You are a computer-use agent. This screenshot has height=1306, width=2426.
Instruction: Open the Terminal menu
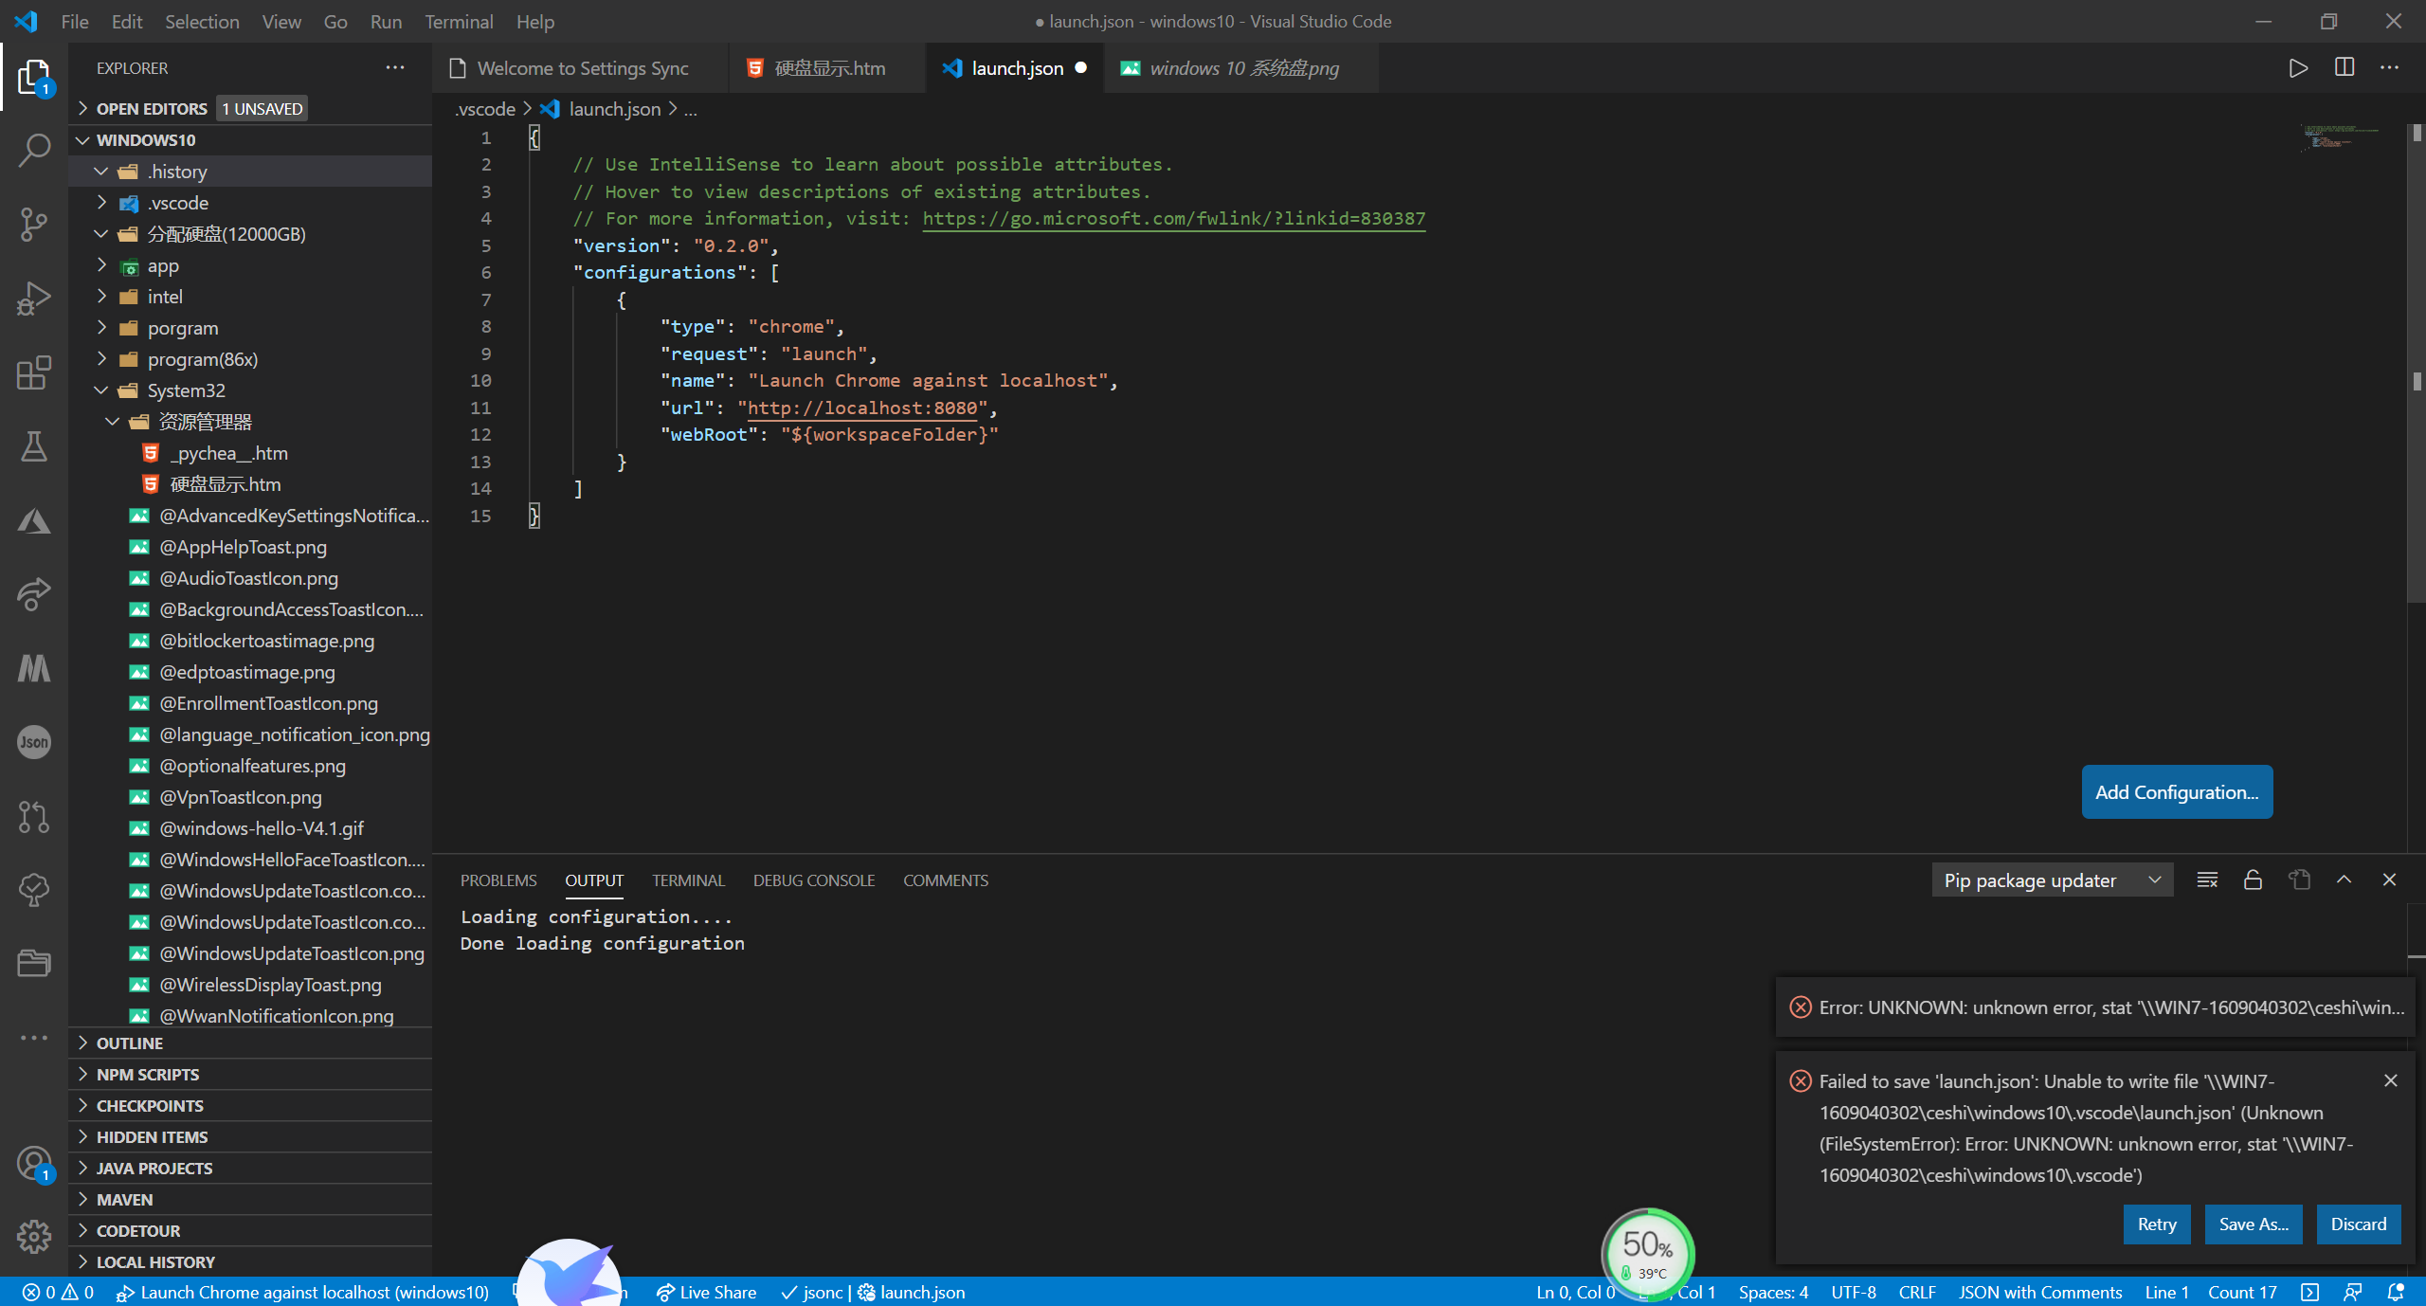click(x=459, y=21)
